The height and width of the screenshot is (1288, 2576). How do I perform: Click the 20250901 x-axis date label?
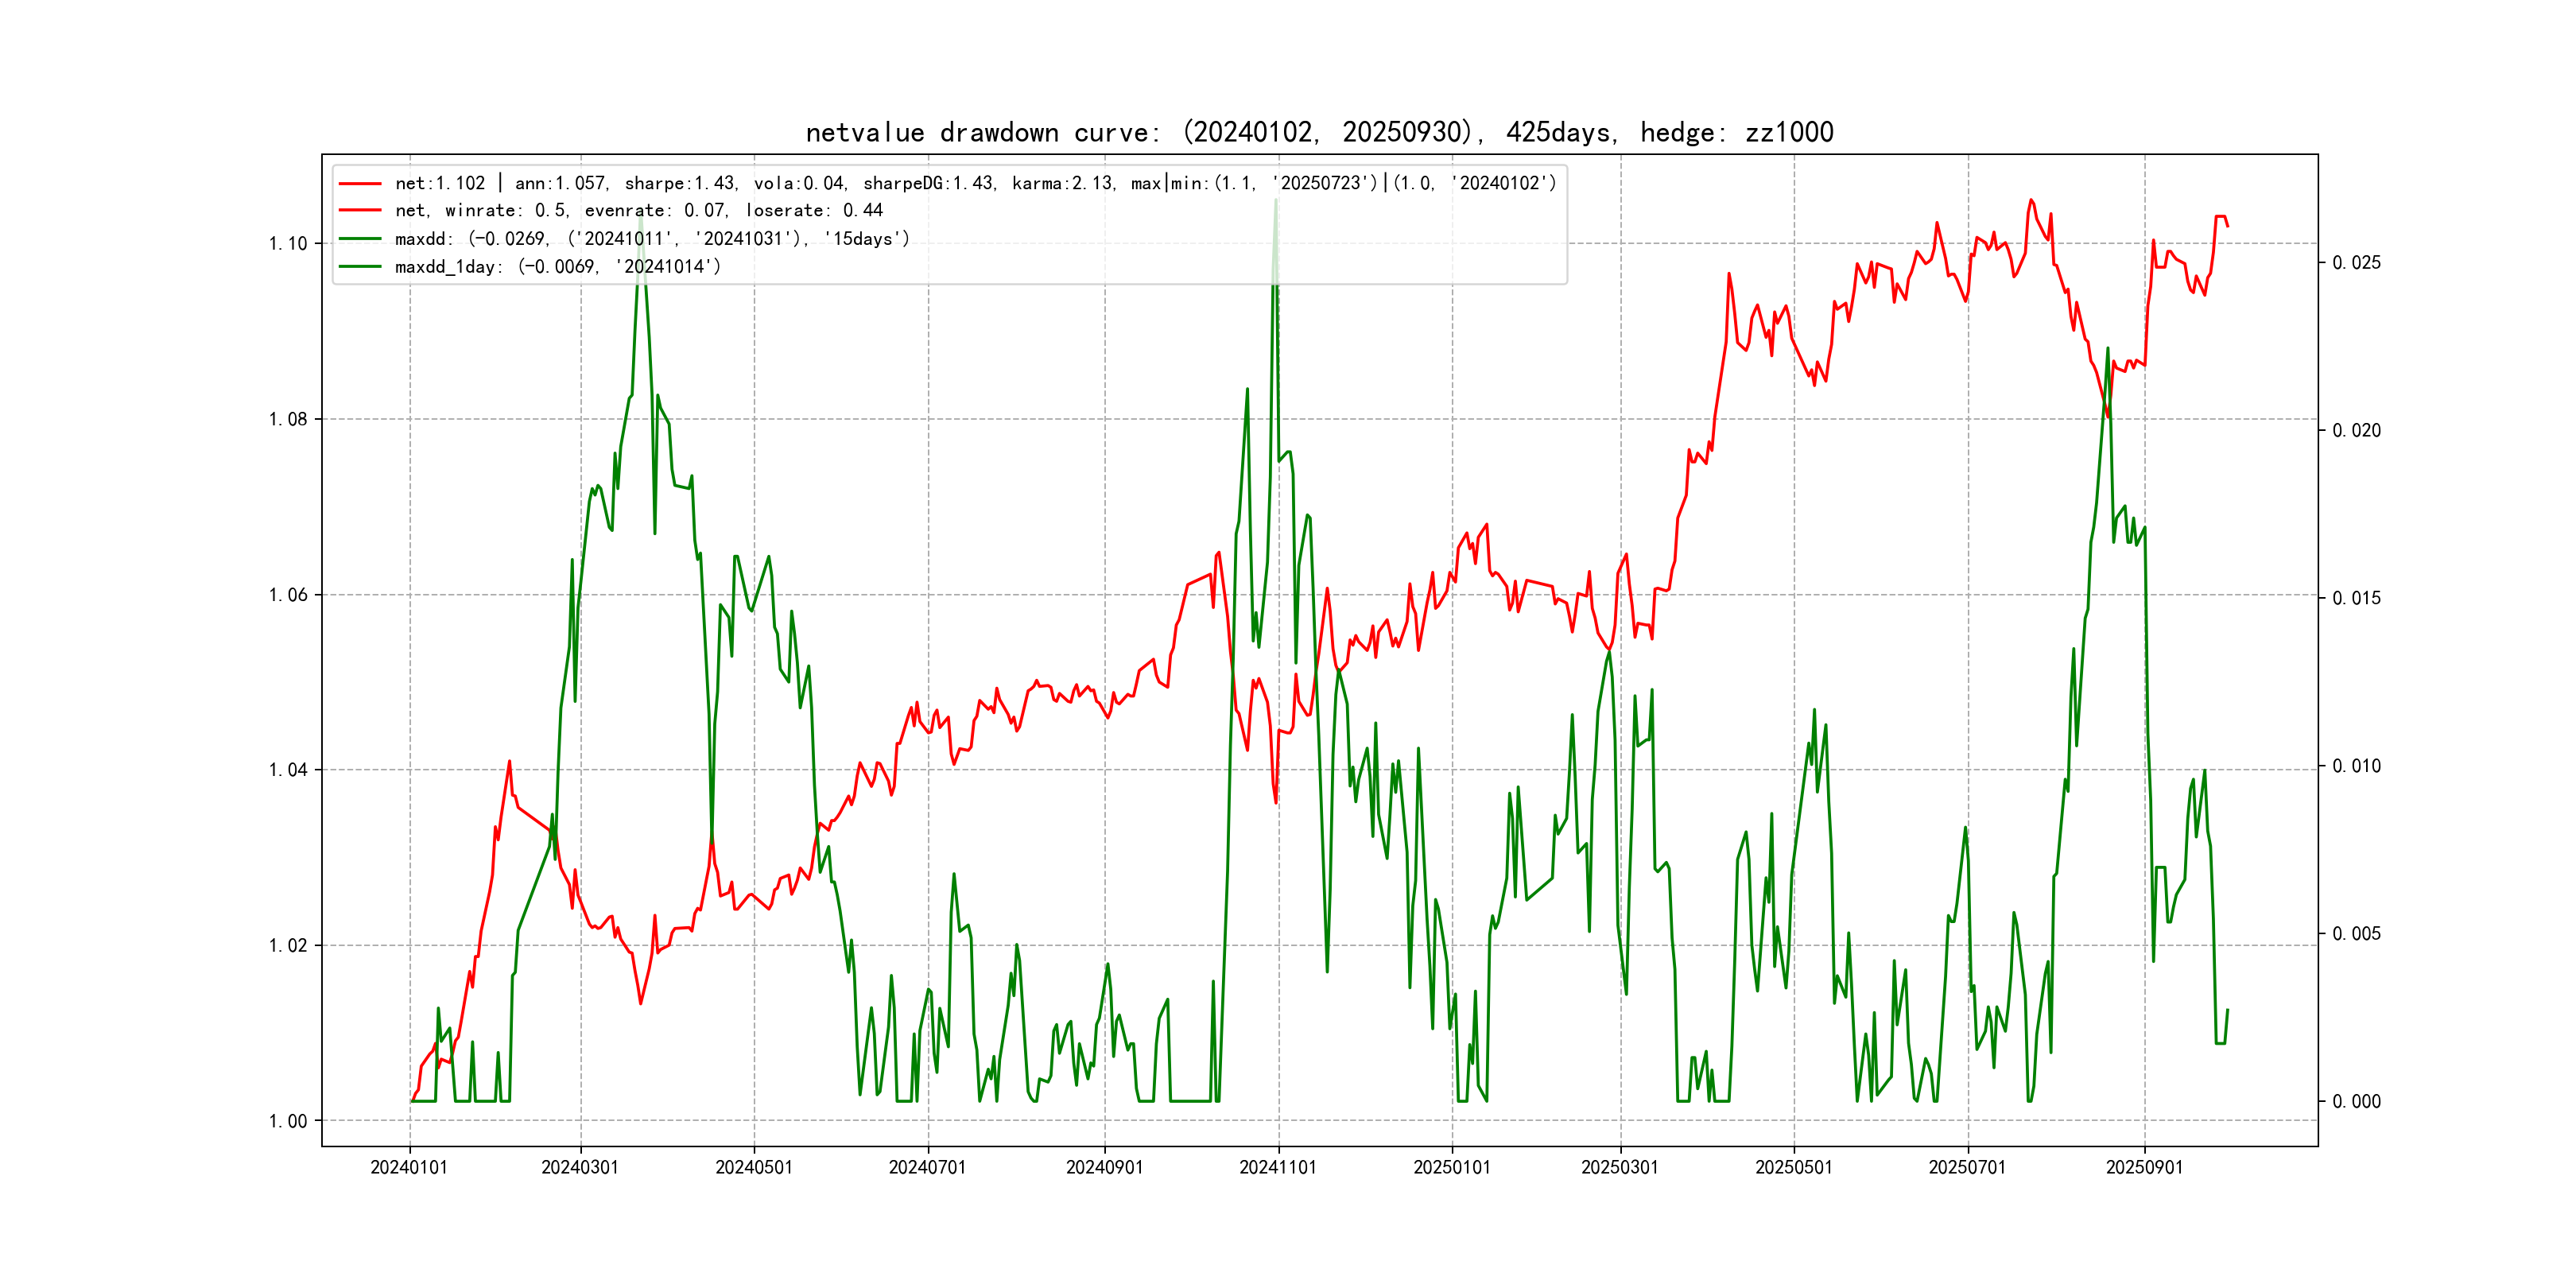[x=2144, y=1168]
